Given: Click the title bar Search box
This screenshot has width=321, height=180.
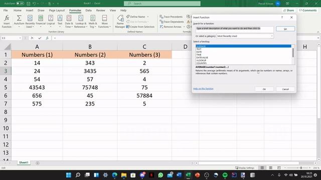Looking at the screenshot, I should pyautogui.click(x=162, y=3).
